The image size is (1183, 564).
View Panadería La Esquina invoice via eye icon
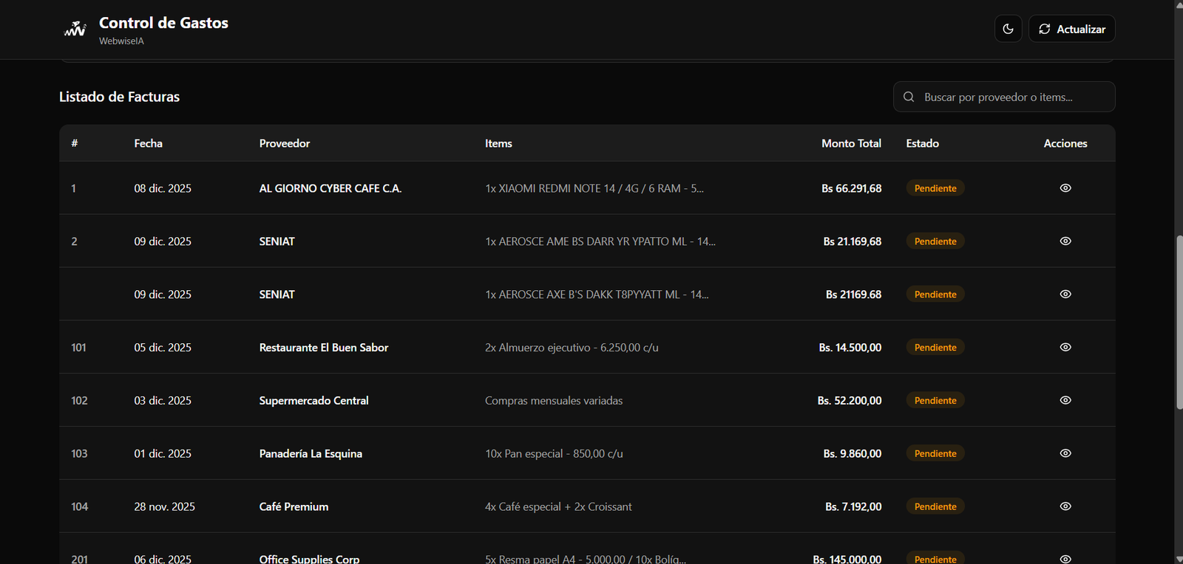[x=1065, y=454]
